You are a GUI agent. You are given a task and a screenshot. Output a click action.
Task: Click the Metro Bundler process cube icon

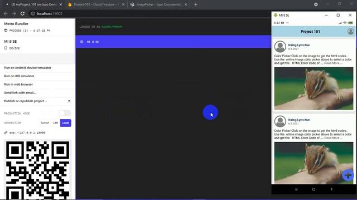pyautogui.click(x=6, y=31)
